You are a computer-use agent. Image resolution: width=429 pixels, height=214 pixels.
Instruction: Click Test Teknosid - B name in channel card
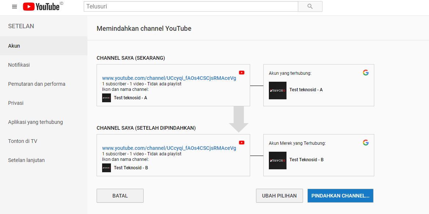click(131, 168)
